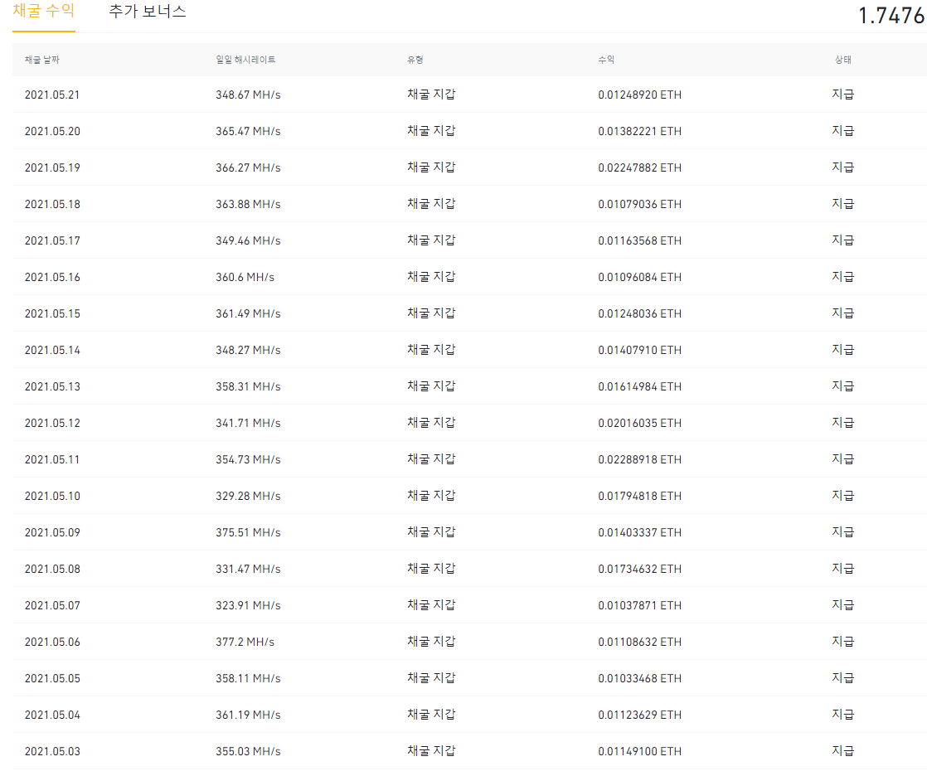Click the hashrate value 348.27 MH/s
This screenshot has width=927, height=771.
[x=248, y=350]
